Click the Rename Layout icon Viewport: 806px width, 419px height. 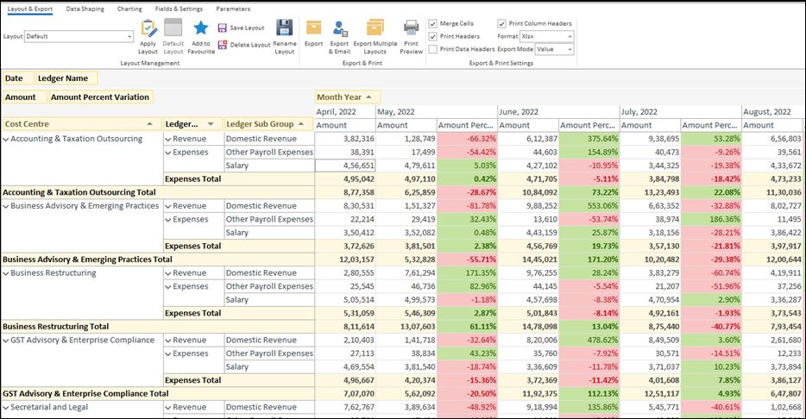tap(284, 28)
